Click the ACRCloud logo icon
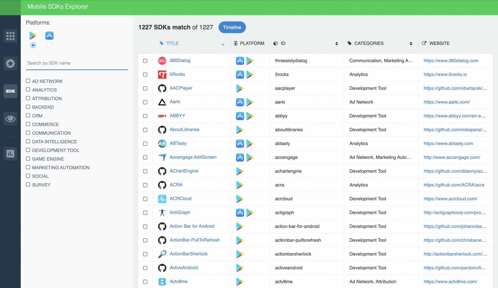The image size is (498, 288). click(x=162, y=199)
